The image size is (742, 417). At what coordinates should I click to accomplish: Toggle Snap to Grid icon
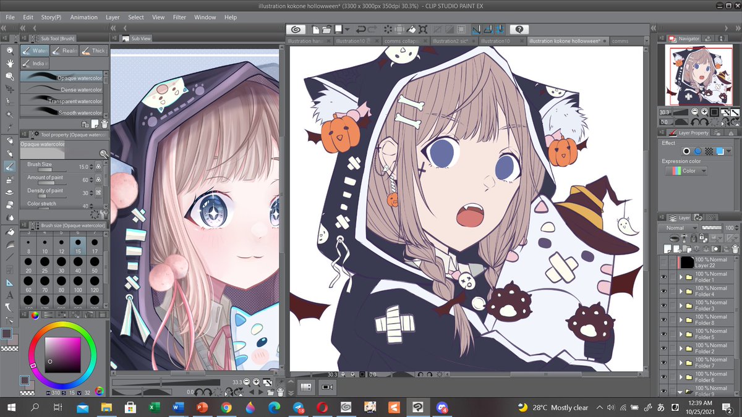click(x=499, y=29)
